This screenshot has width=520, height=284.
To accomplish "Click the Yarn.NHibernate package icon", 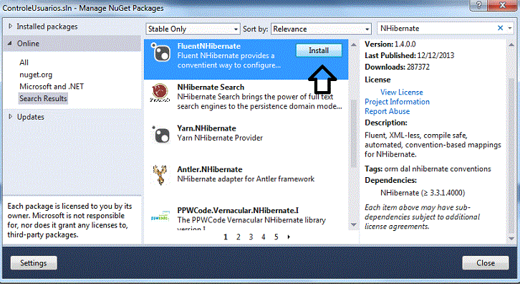I will [160, 134].
